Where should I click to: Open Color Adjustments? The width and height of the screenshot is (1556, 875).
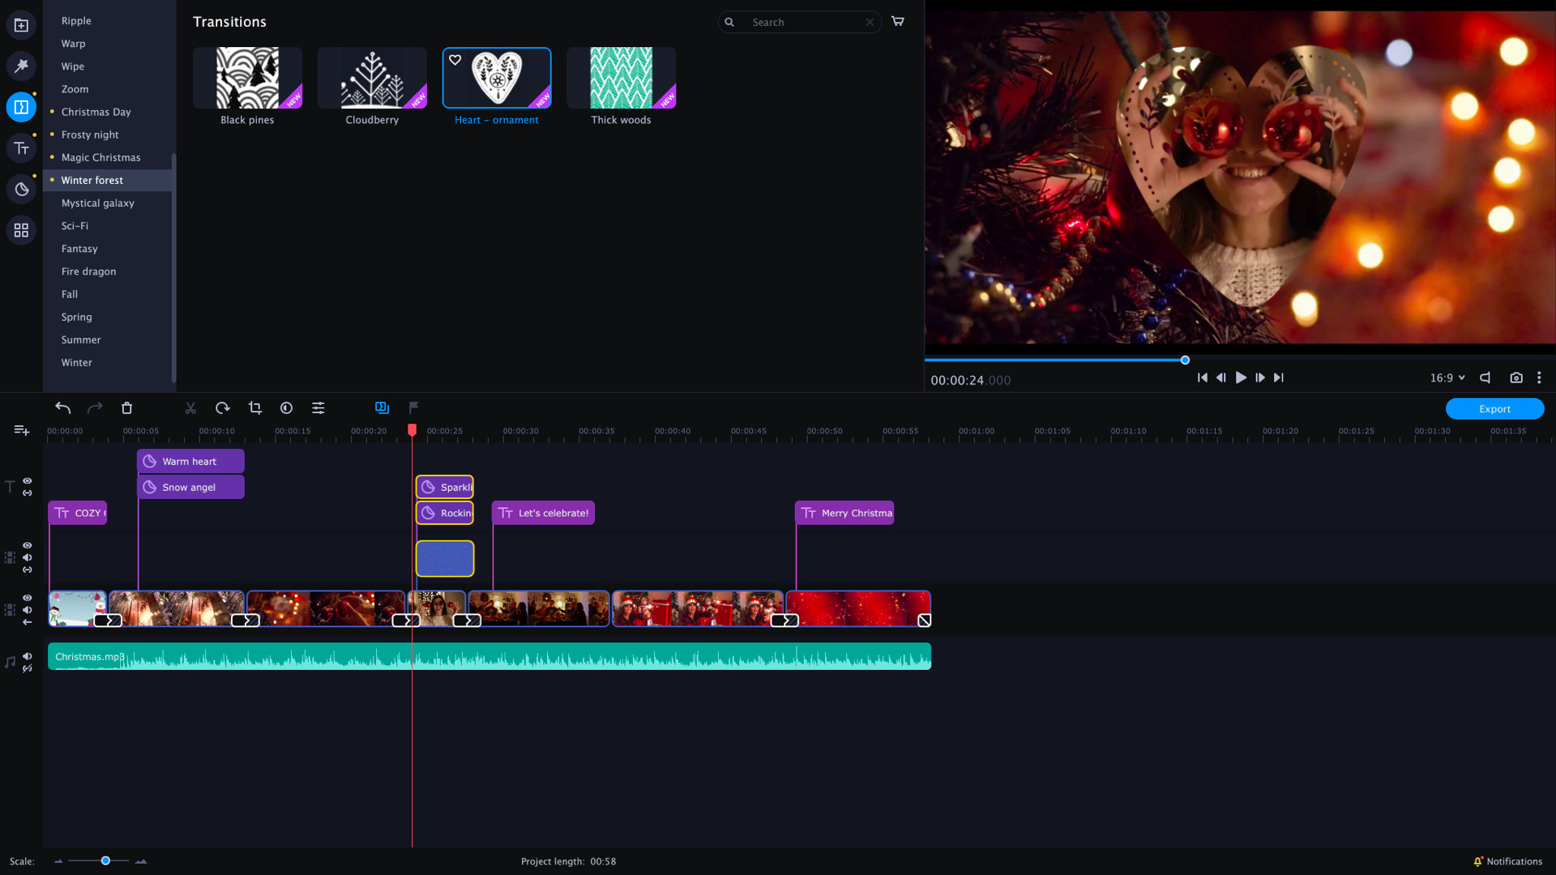pyautogui.click(x=286, y=408)
